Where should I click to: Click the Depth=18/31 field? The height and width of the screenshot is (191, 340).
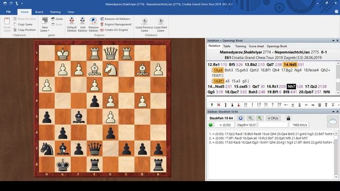(x=246, y=125)
